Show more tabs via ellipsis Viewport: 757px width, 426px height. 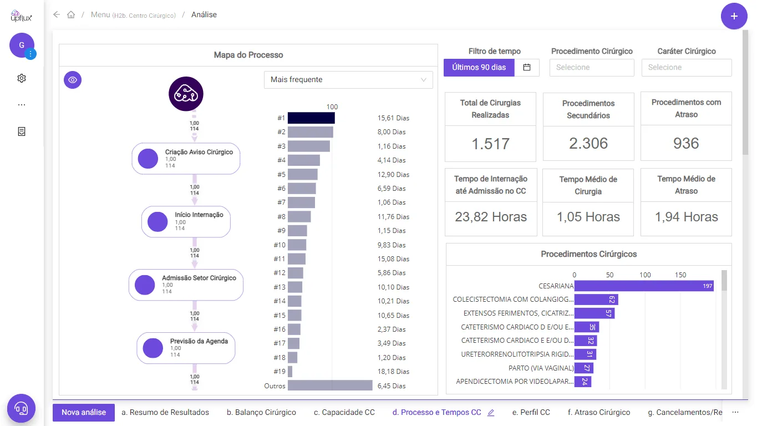(736, 412)
